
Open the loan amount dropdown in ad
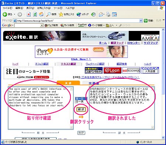(138, 71)
